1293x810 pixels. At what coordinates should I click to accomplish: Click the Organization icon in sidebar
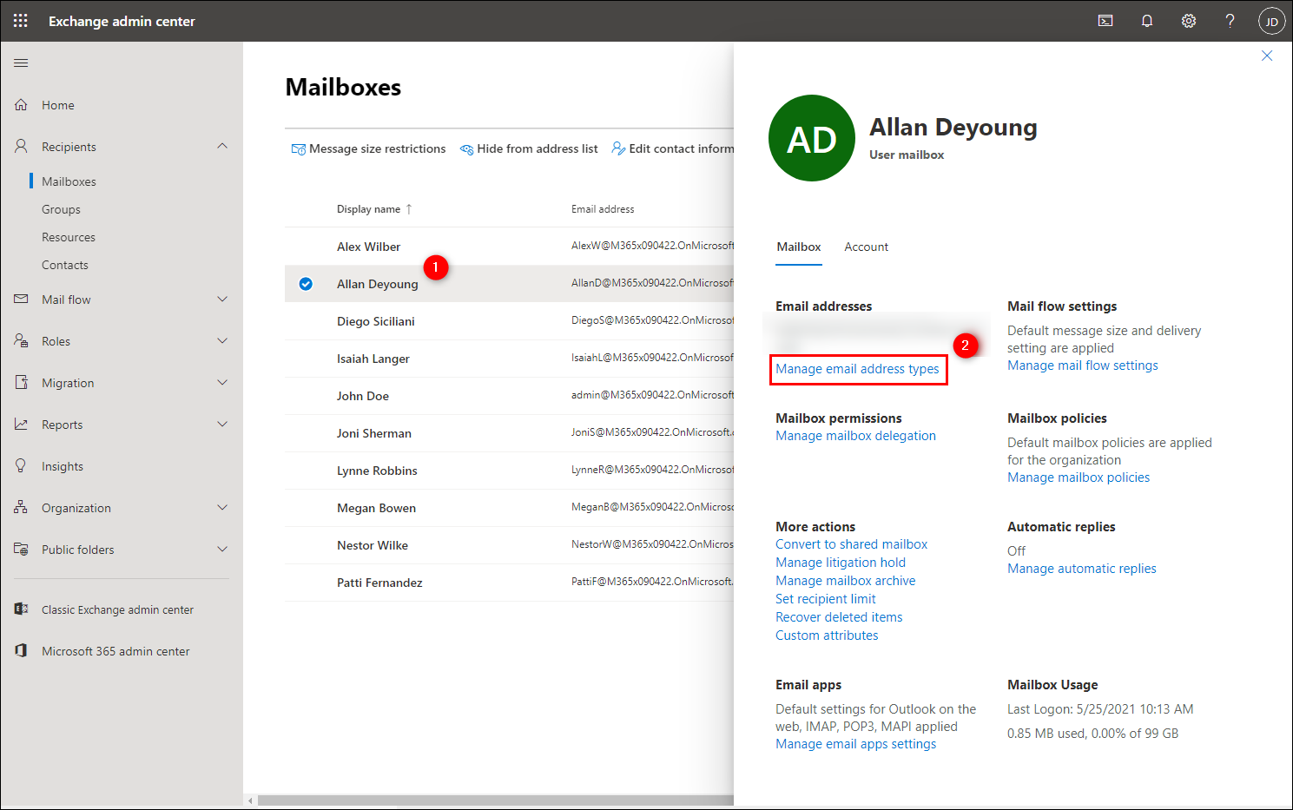[x=21, y=508]
